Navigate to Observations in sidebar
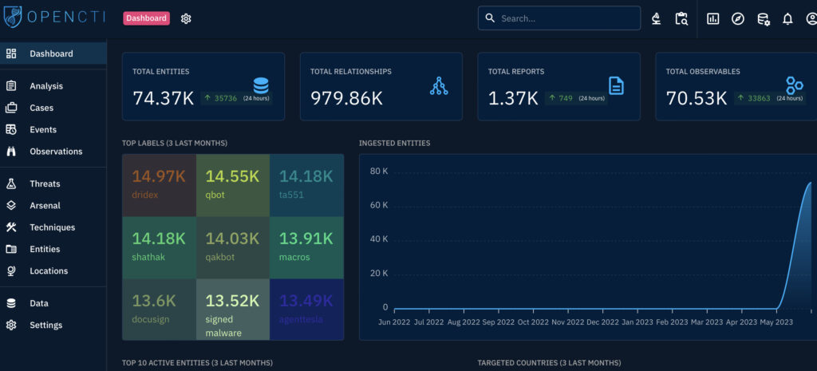 [56, 152]
